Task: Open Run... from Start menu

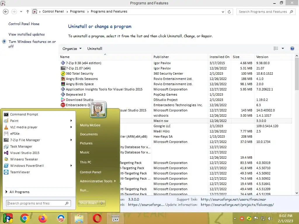Action: click(x=84, y=190)
